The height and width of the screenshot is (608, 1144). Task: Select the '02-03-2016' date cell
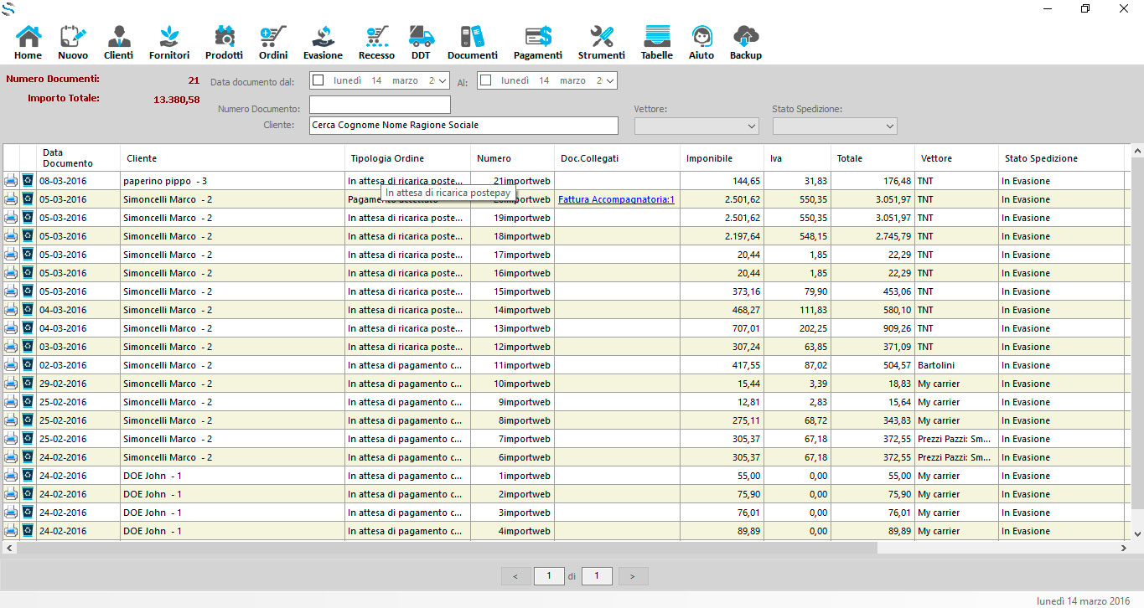[x=78, y=365]
